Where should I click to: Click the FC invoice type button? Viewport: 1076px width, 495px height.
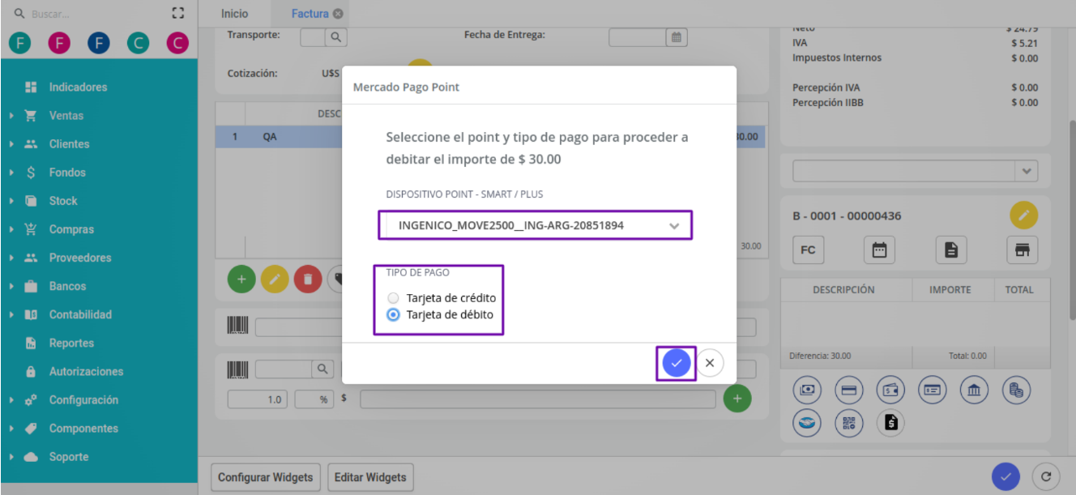coord(808,250)
